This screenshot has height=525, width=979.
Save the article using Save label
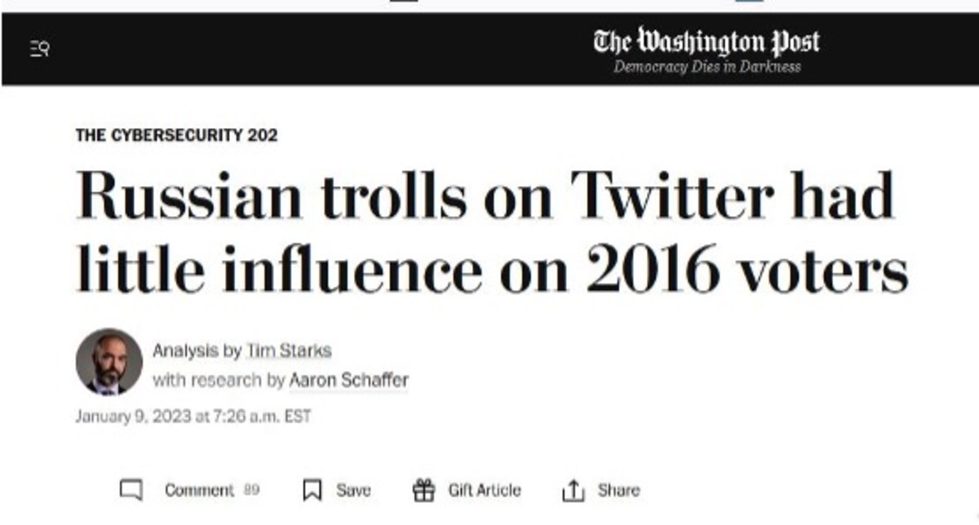[353, 490]
